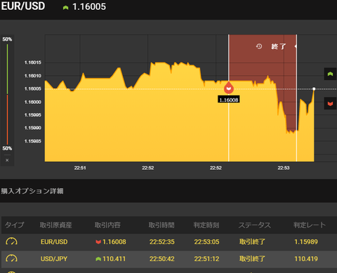
Task: Click the 1.16008 price tag on chart
Action: (x=229, y=100)
